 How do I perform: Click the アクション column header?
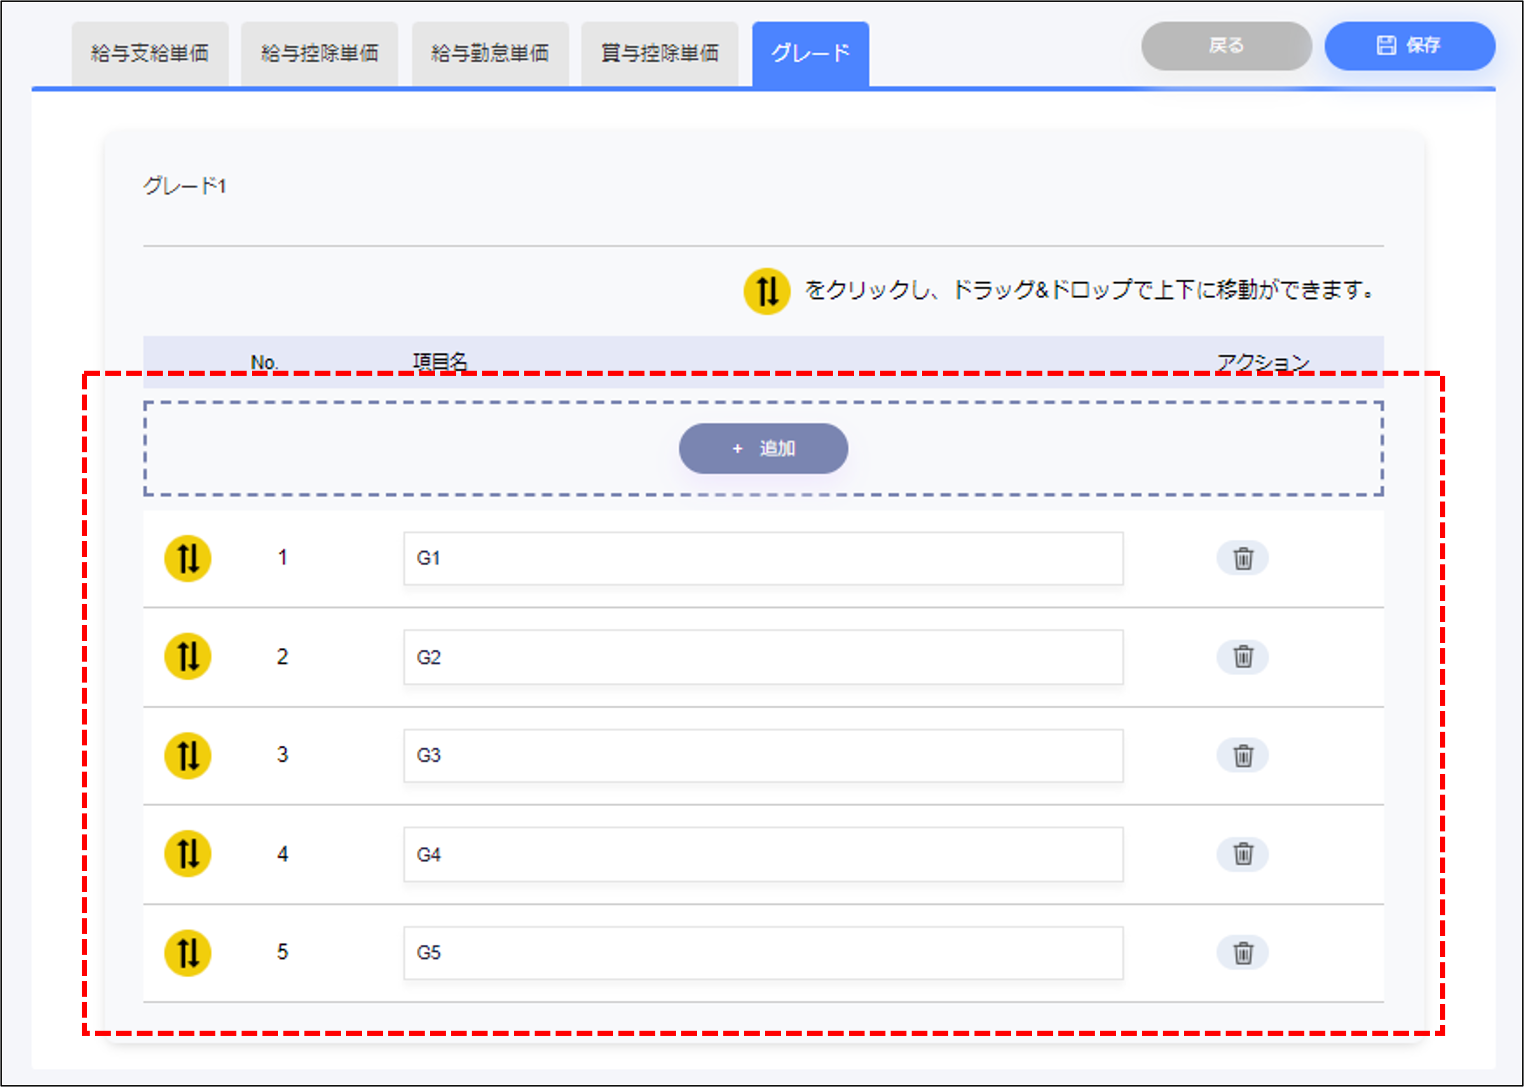[x=1263, y=362]
